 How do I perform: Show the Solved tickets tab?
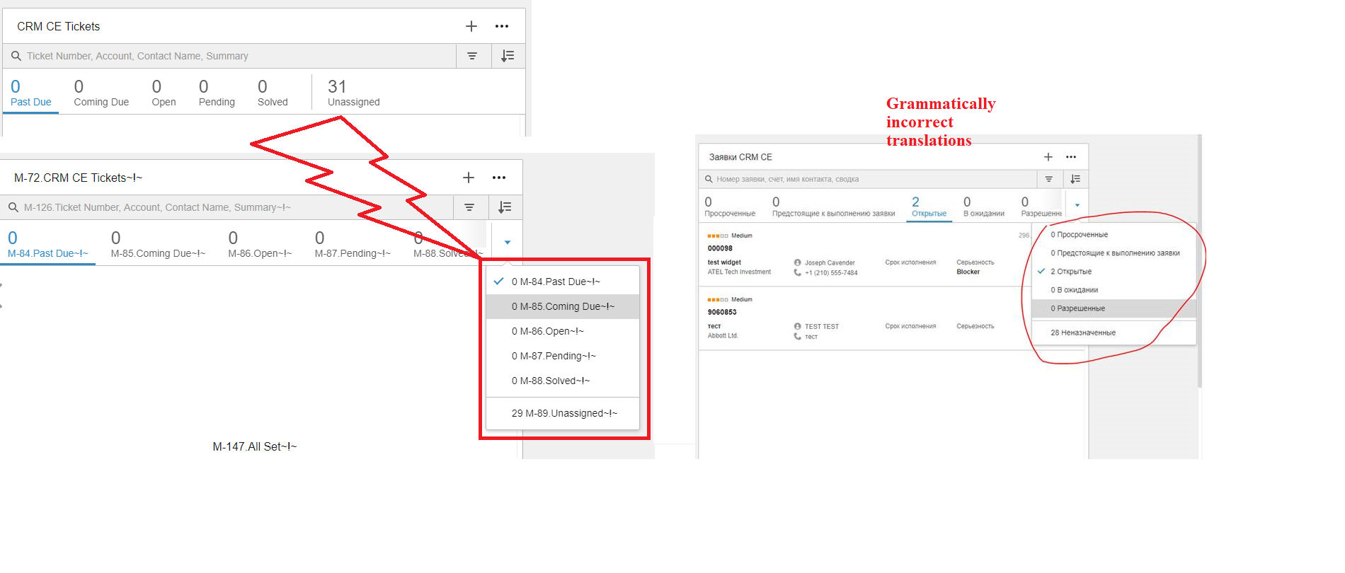point(273,94)
